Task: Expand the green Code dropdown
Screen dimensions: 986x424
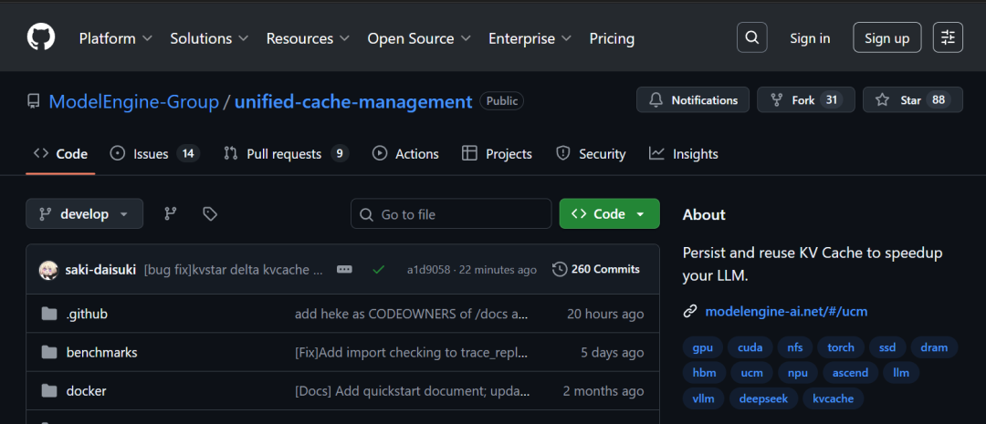Action: click(x=609, y=213)
